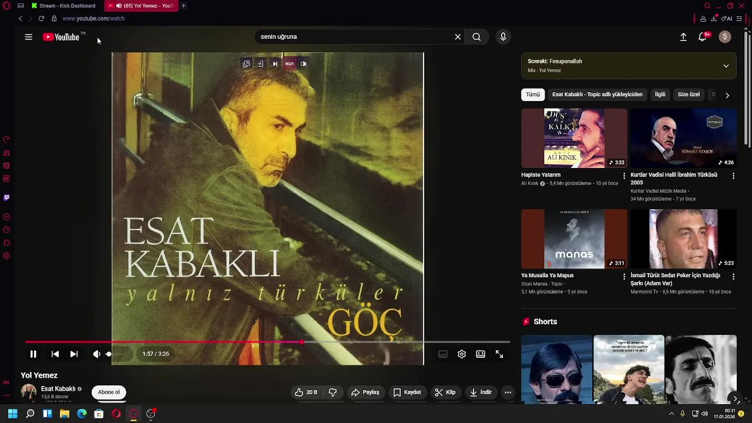Viewport: 752px width, 423px height.
Task: Open the account avatar menu
Action: point(725,37)
